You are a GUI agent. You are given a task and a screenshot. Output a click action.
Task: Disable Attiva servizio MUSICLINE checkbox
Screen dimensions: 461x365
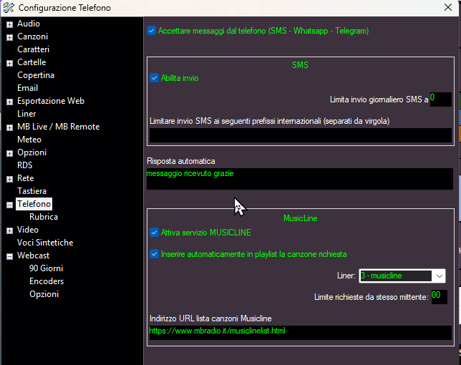point(154,232)
